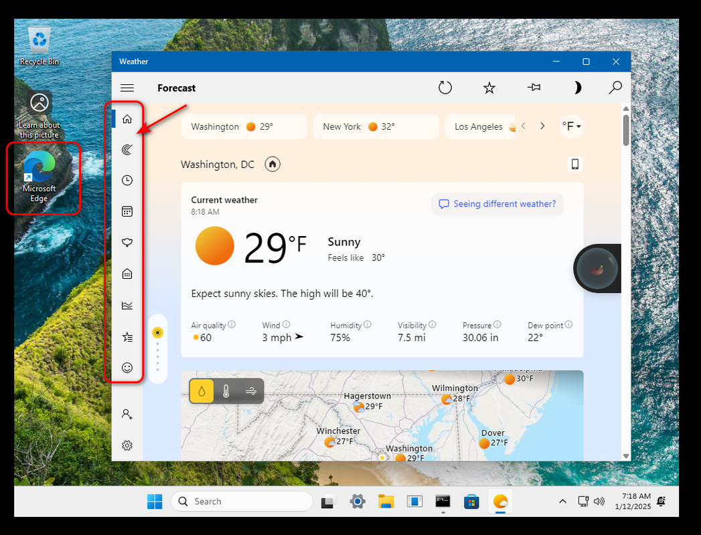Click Visibility info icon
The image size is (701, 535).
(x=433, y=324)
